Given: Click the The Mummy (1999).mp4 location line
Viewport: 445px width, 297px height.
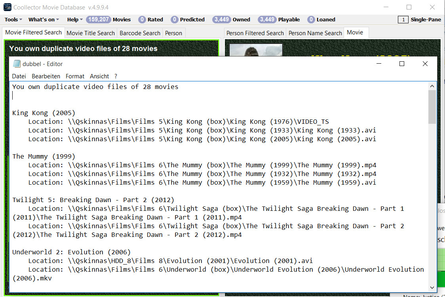Looking at the screenshot, I should (202, 165).
